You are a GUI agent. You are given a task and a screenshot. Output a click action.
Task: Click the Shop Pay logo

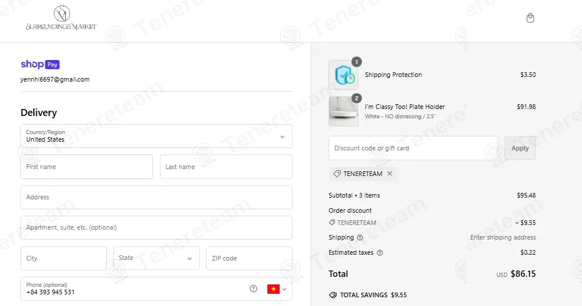coord(40,65)
